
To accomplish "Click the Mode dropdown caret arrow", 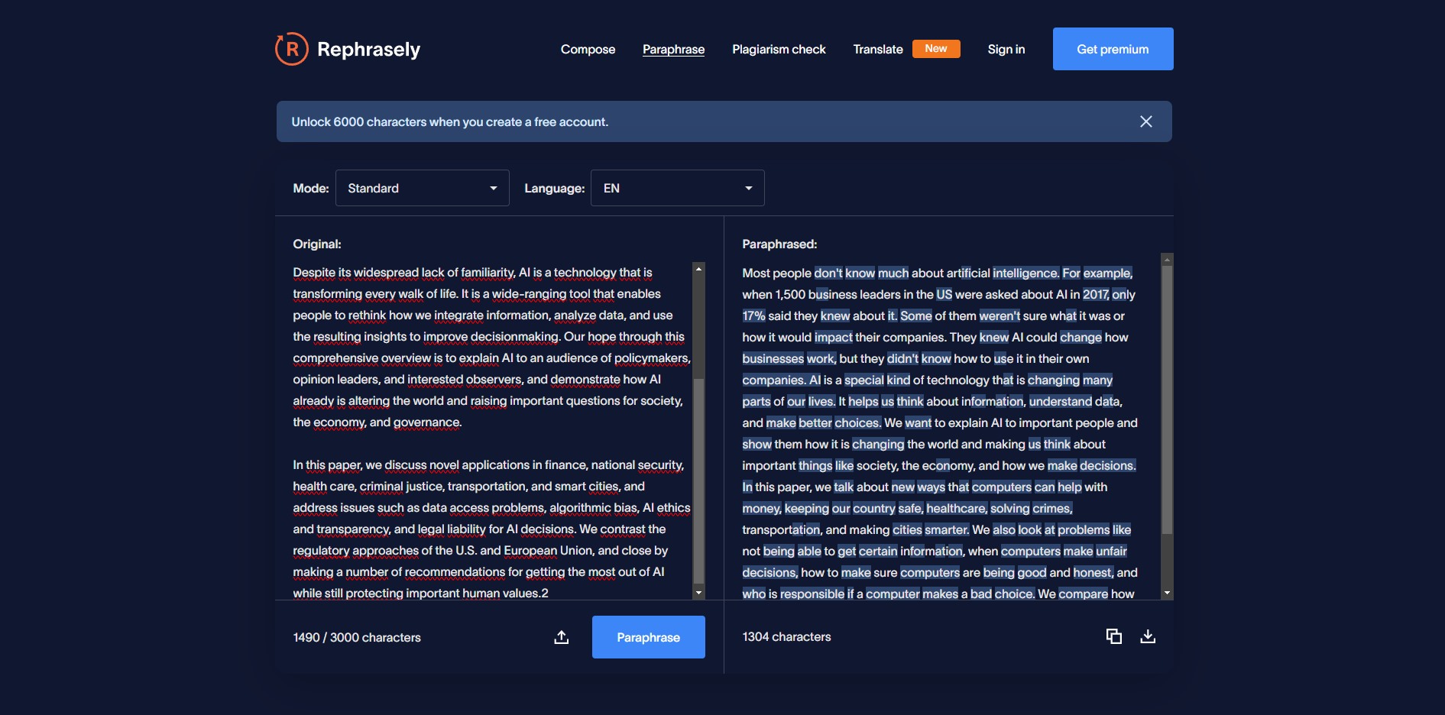I will (x=494, y=188).
